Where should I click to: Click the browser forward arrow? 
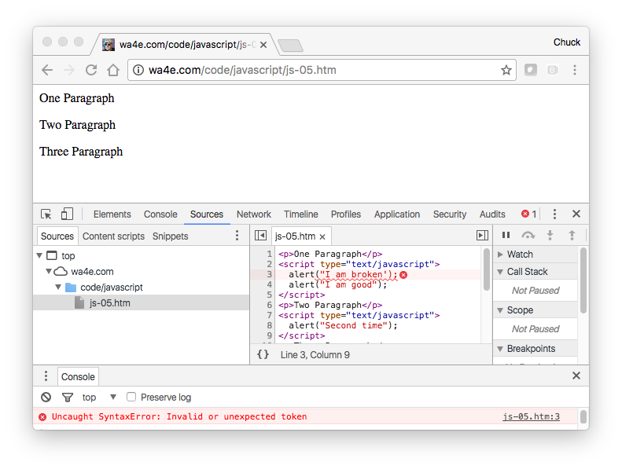coord(69,70)
